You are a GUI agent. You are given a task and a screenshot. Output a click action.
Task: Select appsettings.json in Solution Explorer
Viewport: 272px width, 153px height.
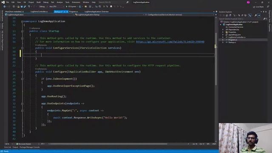[x=234, y=35]
